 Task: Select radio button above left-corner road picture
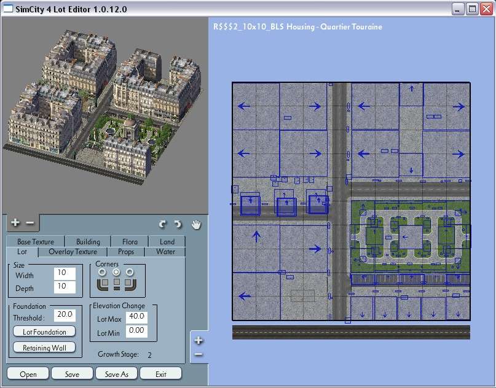[102, 272]
